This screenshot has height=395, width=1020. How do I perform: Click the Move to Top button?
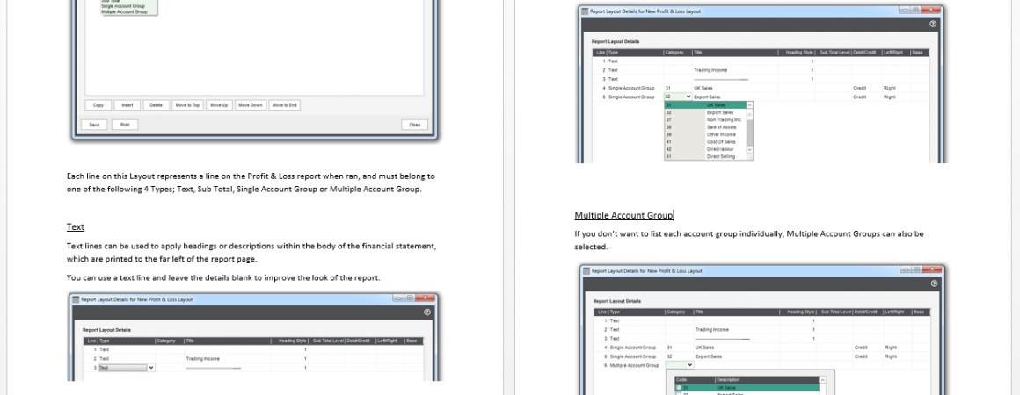pos(187,104)
